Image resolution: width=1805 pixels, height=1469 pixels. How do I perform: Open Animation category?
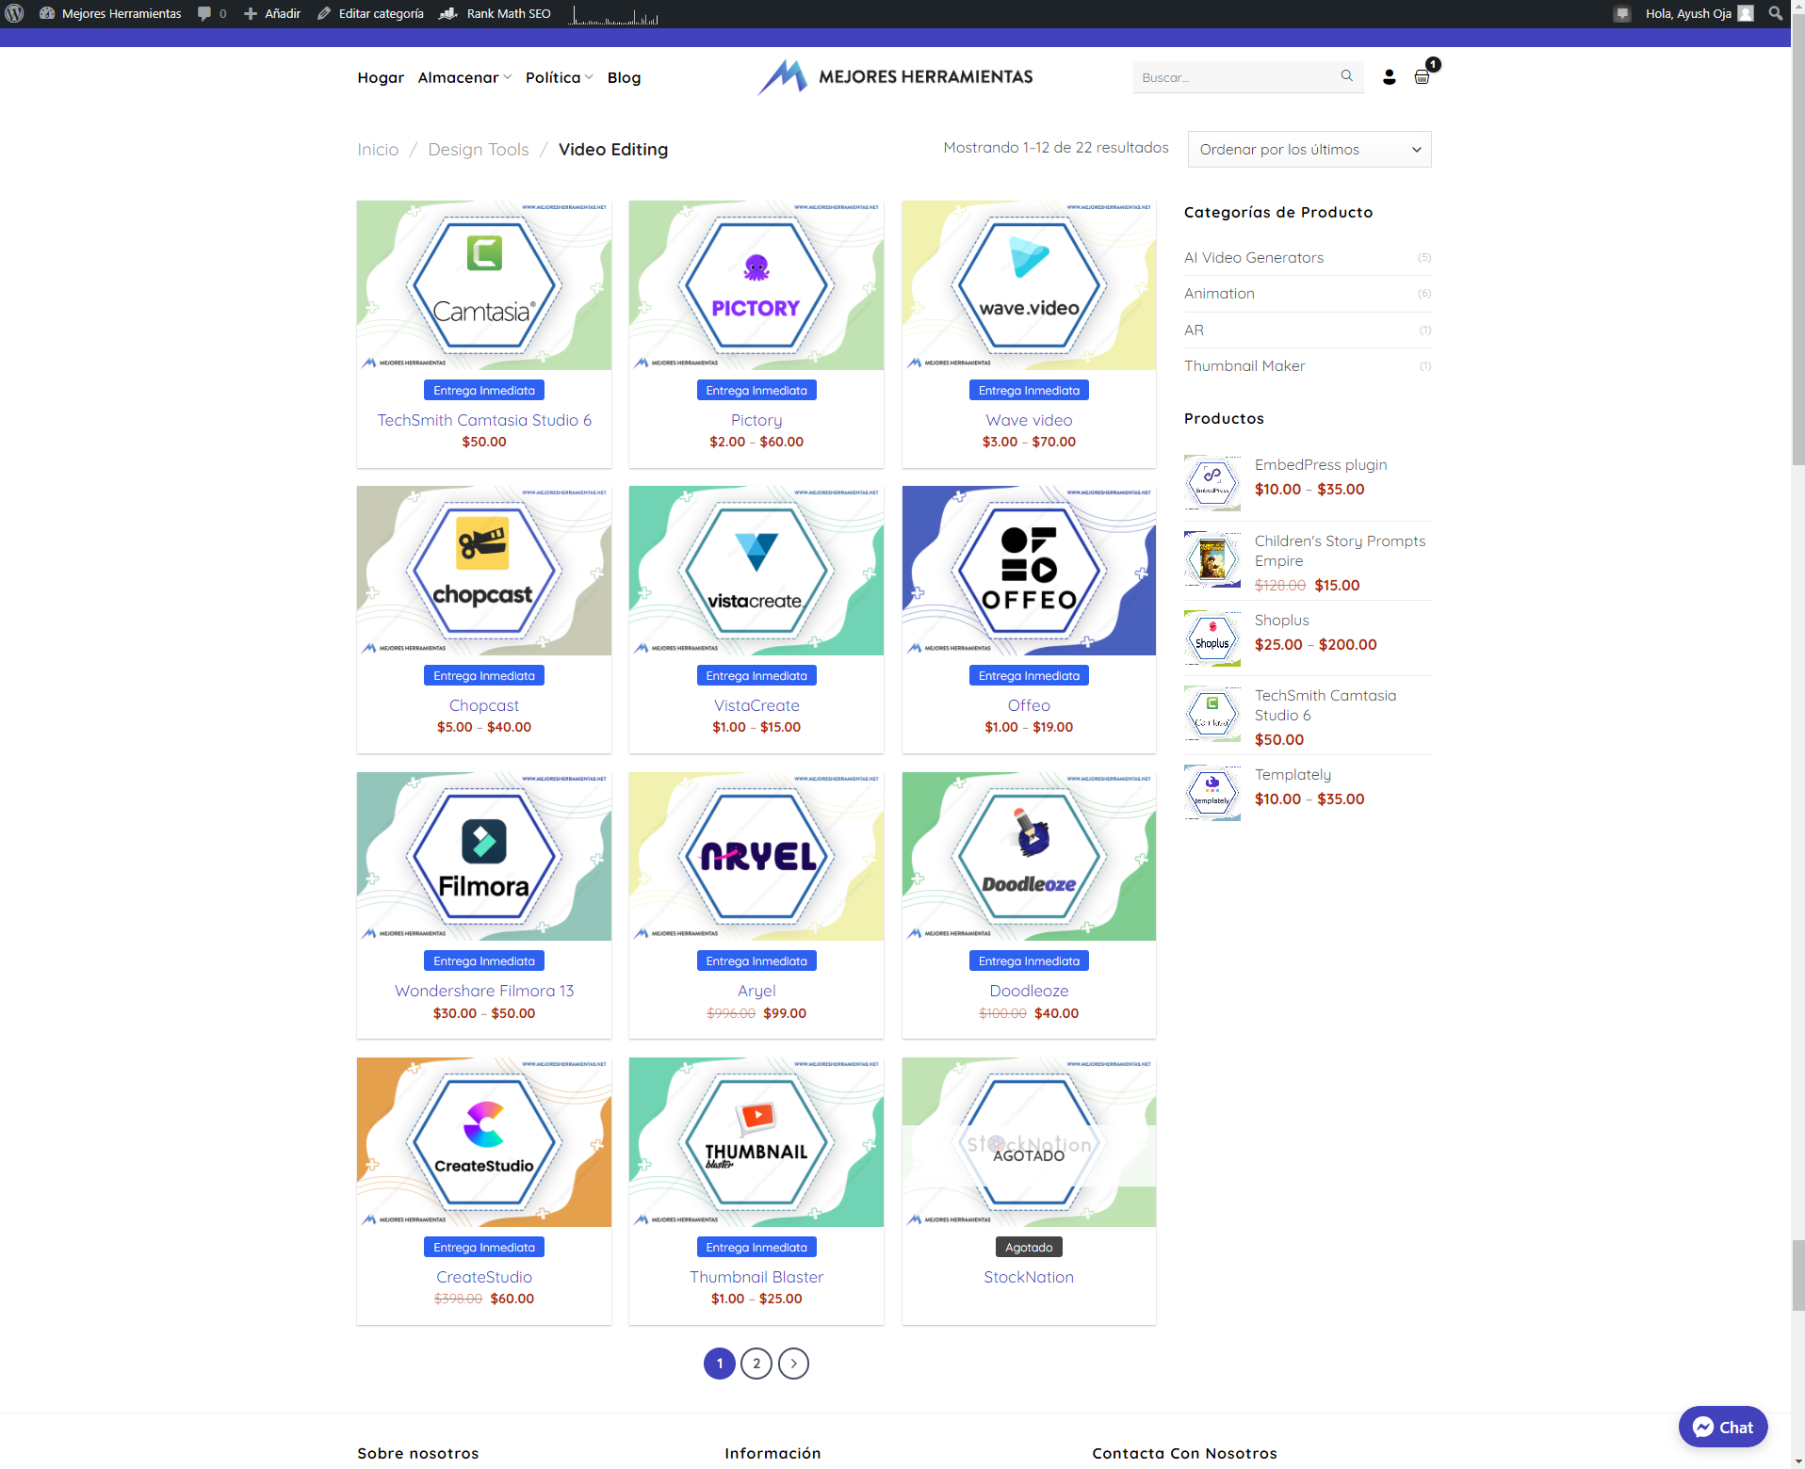[x=1219, y=293]
